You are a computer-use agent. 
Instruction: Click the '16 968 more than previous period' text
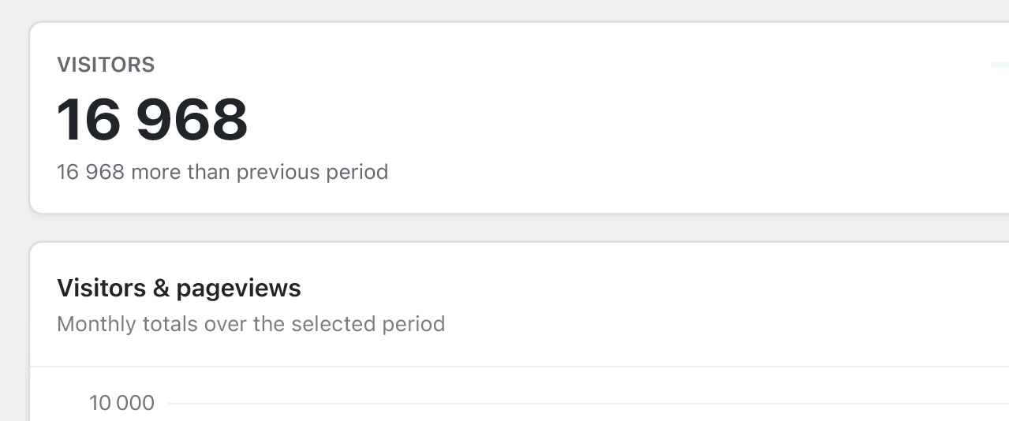[x=222, y=172]
